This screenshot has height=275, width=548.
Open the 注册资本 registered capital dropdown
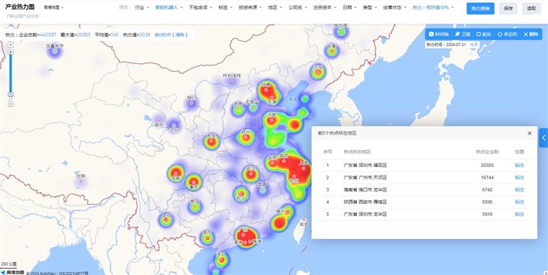tap(324, 7)
